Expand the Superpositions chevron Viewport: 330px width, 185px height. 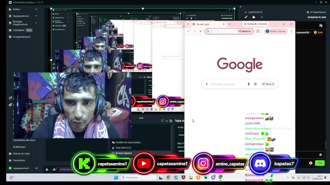tap(36, 16)
